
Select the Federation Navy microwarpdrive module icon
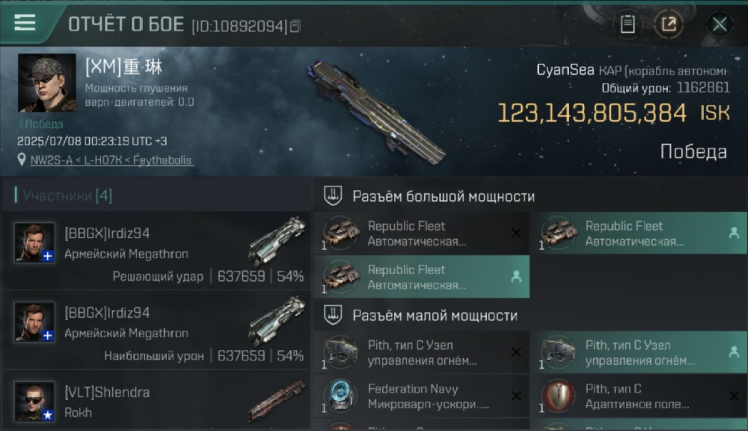coord(339,397)
